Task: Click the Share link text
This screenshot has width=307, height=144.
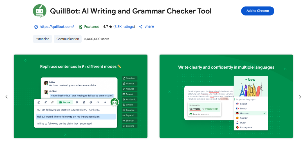Action: pyautogui.click(x=149, y=26)
